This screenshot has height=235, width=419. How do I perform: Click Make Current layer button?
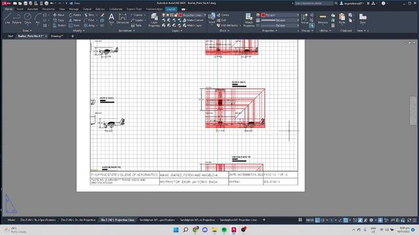point(193,20)
